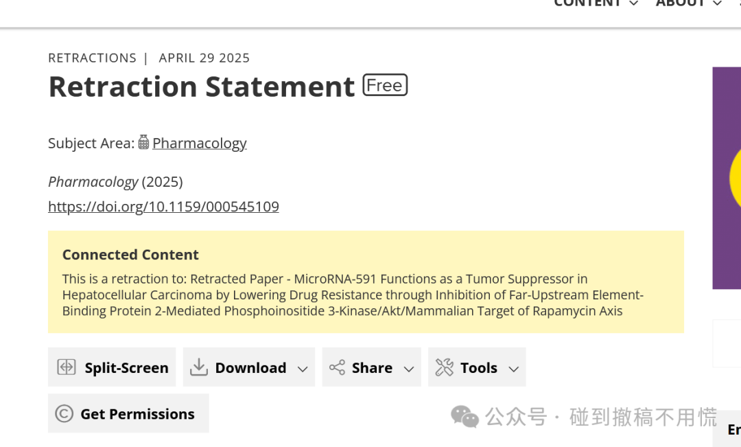Open the ABOUT navigation menu

coord(689,4)
